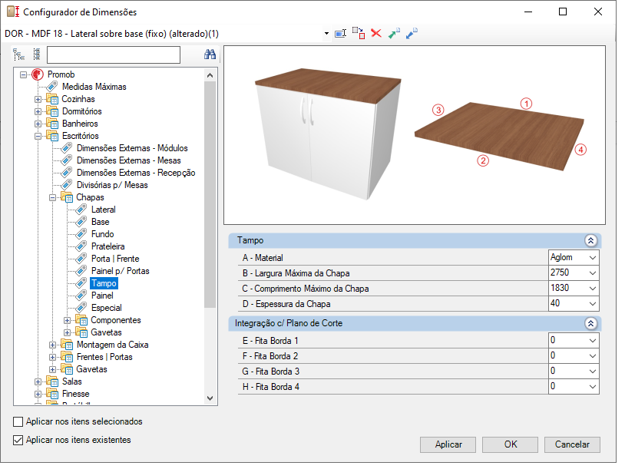Select the Tampo tree item
This screenshot has height=469, width=625.
click(x=104, y=283)
